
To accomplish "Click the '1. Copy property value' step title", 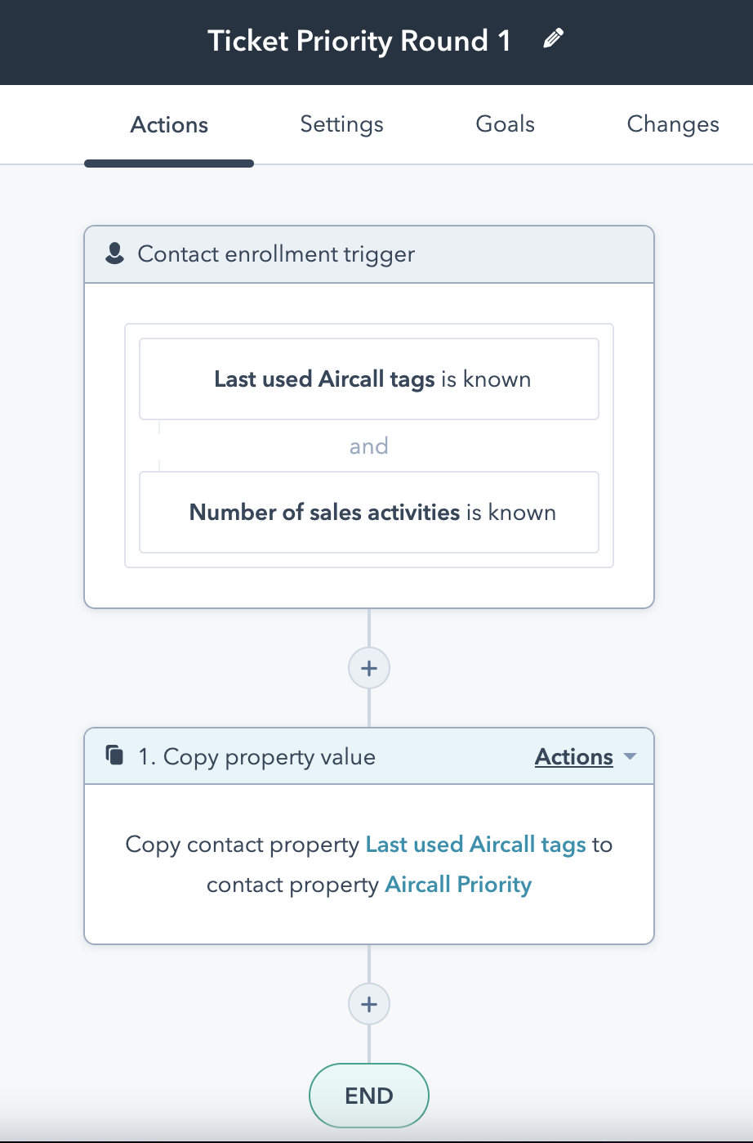I will [257, 757].
